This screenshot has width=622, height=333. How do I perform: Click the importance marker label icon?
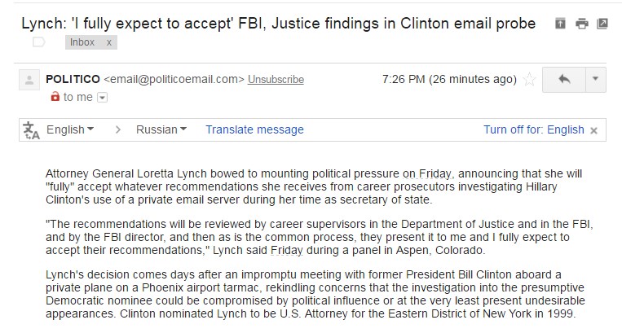click(x=39, y=42)
